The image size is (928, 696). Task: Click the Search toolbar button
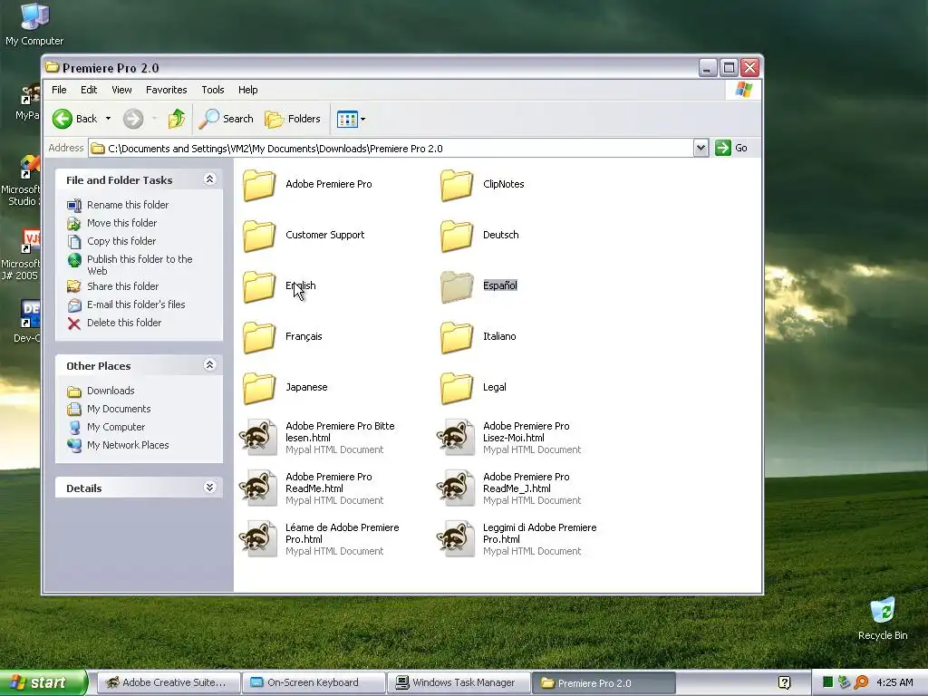point(226,119)
